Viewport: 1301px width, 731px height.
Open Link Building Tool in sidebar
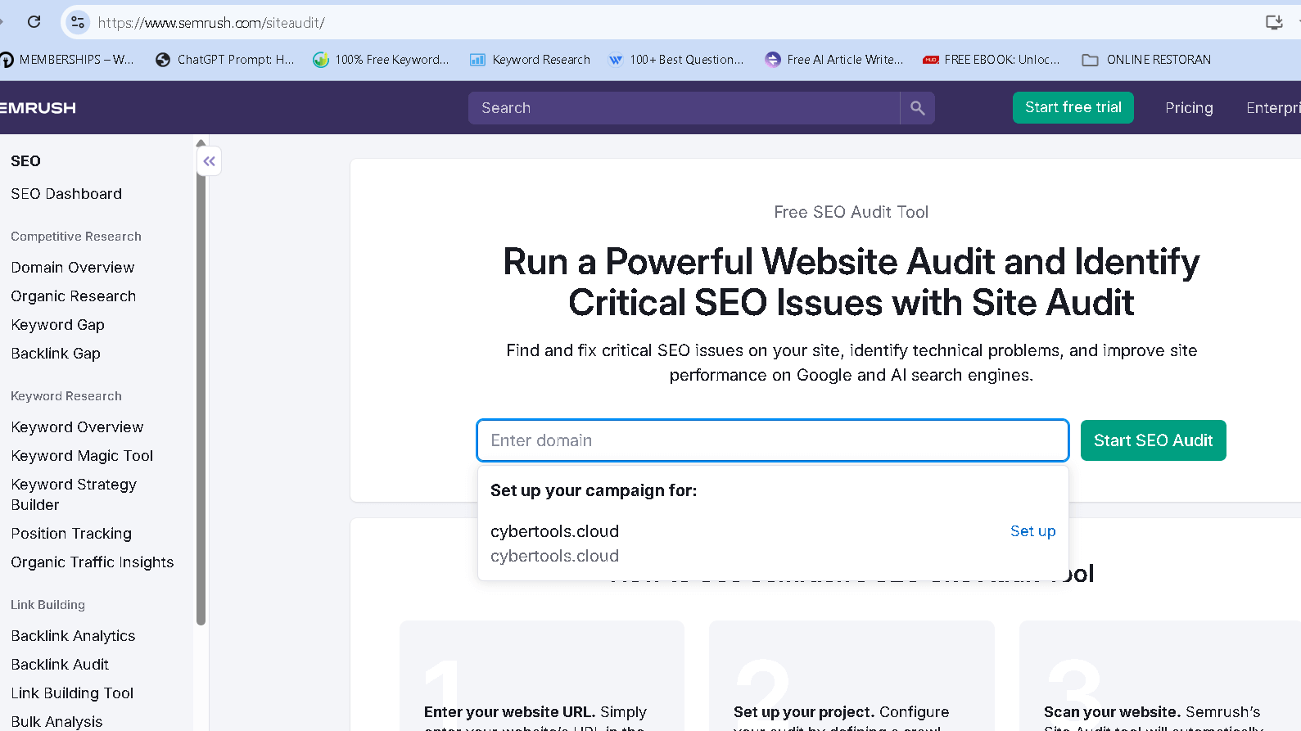click(x=72, y=693)
